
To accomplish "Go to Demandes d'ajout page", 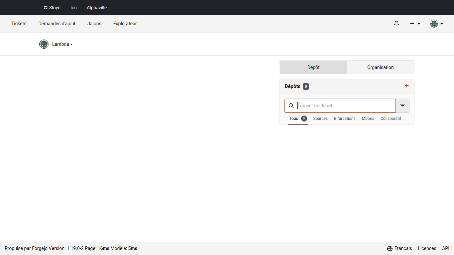I will 57,24.
